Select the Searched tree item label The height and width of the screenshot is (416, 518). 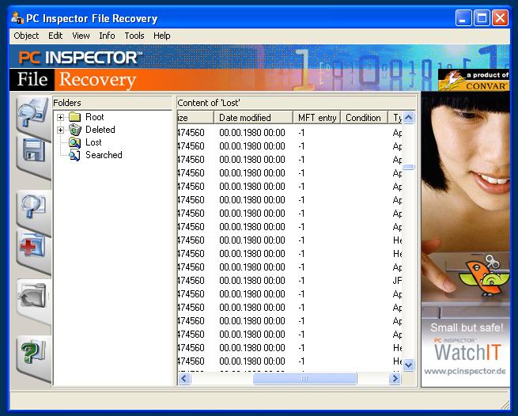[x=104, y=155]
